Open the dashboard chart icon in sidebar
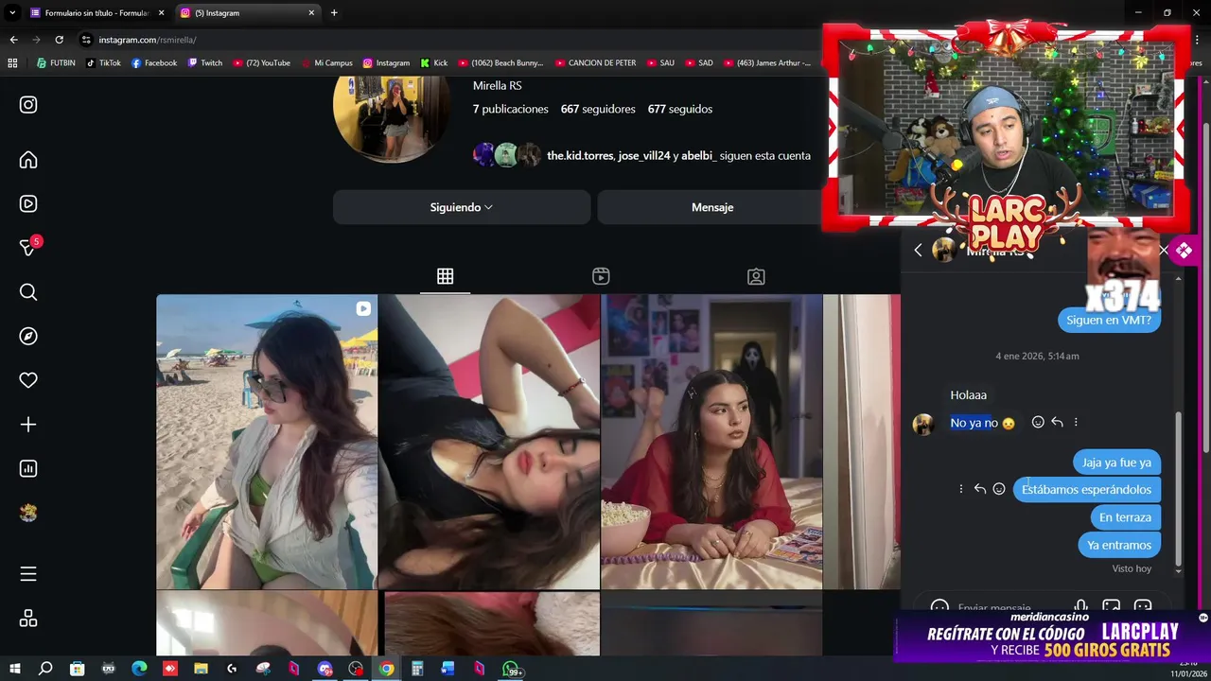The image size is (1211, 681). click(x=28, y=468)
